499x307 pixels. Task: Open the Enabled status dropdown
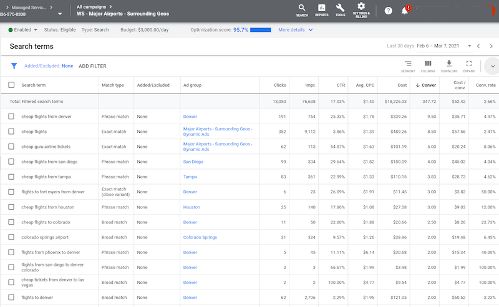[24, 29]
